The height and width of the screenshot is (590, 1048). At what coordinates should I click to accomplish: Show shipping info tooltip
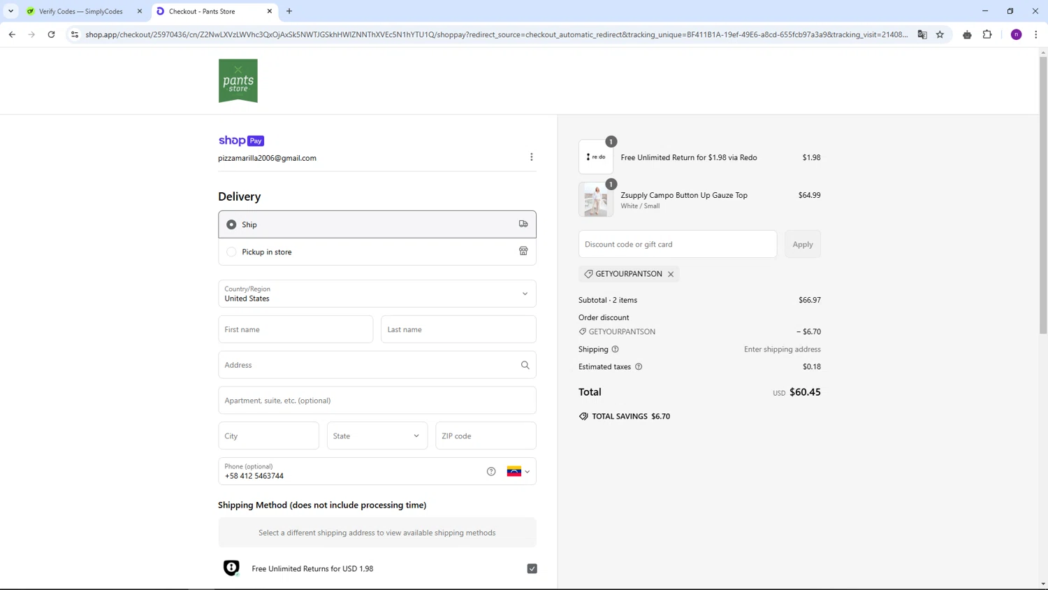[615, 350]
